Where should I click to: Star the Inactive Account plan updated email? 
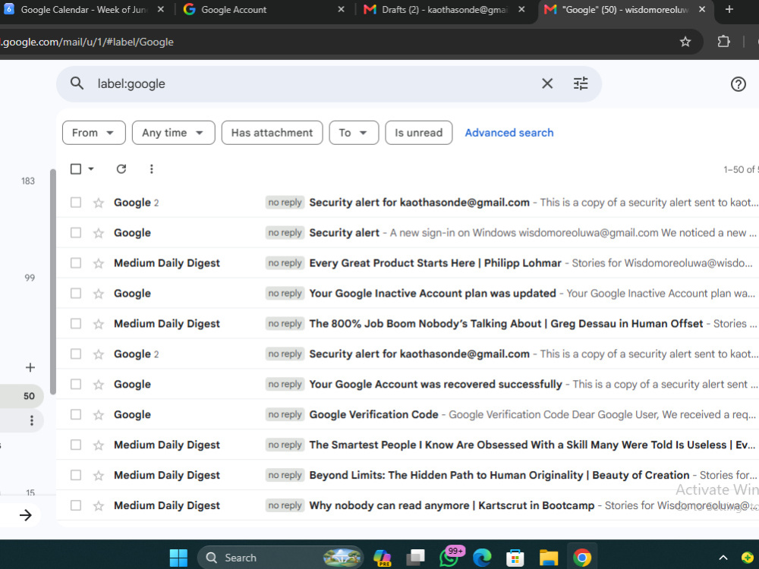coord(99,294)
